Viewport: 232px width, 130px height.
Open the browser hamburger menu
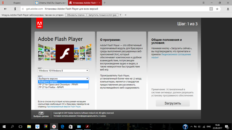[204, 3]
